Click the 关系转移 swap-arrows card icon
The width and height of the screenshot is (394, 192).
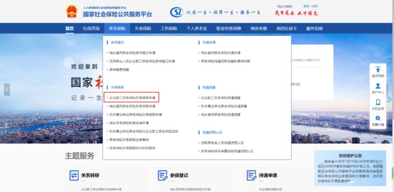pos(74,176)
